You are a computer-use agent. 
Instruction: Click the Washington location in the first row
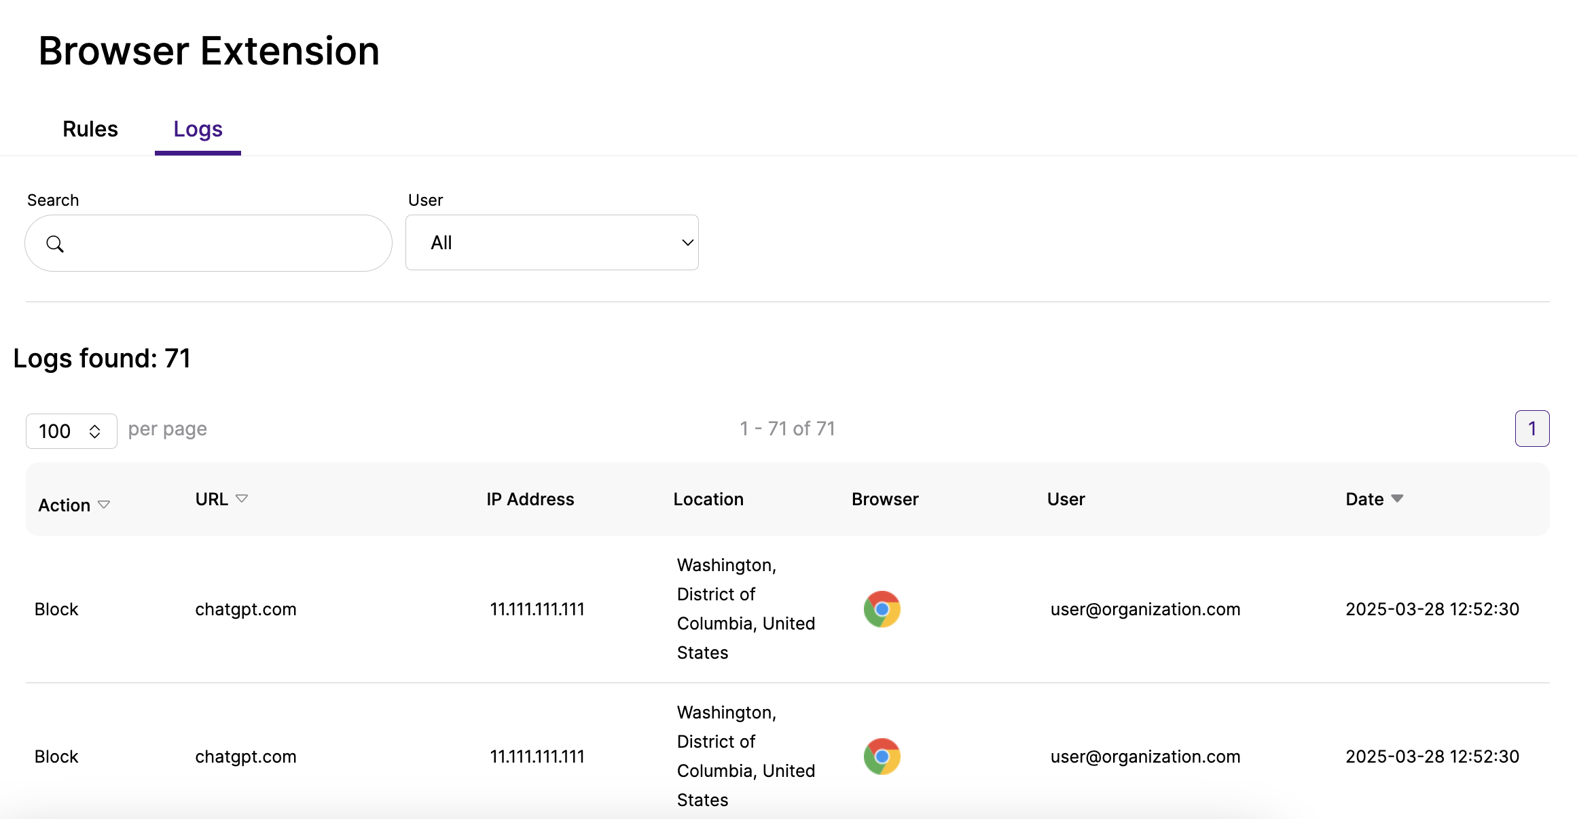pos(746,609)
